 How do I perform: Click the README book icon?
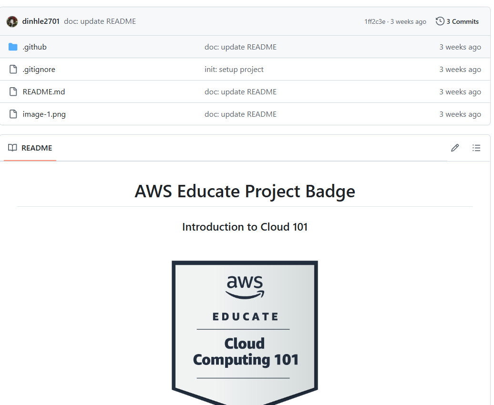pos(12,148)
